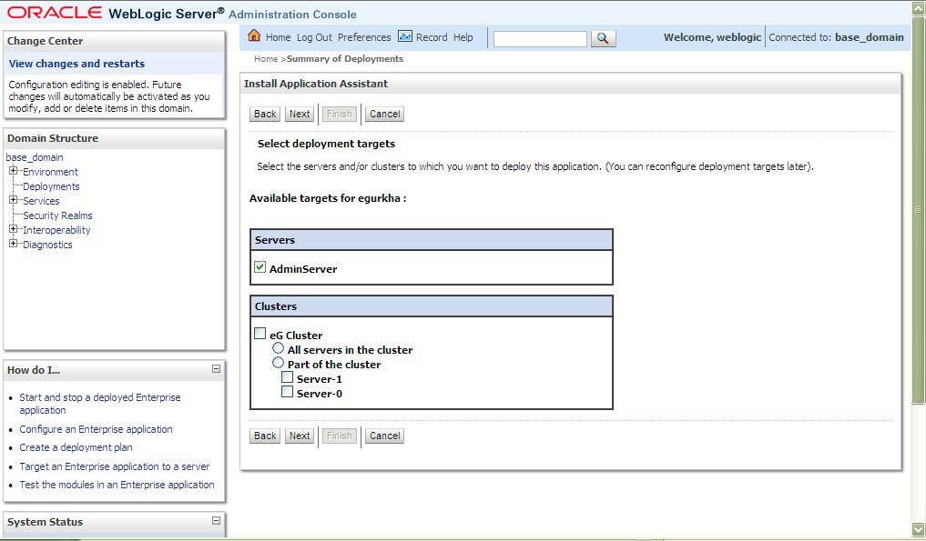This screenshot has width=926, height=541.
Task: Click the Change Center panel header
Action: 114,41
